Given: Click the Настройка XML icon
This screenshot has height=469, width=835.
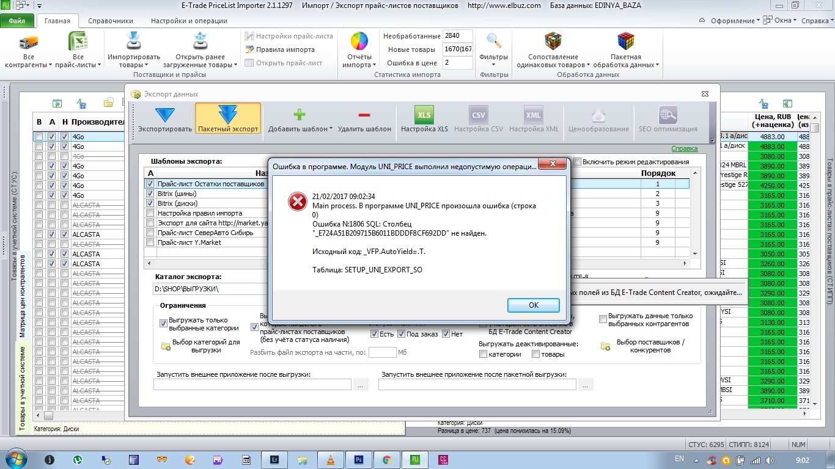Looking at the screenshot, I should (534, 115).
